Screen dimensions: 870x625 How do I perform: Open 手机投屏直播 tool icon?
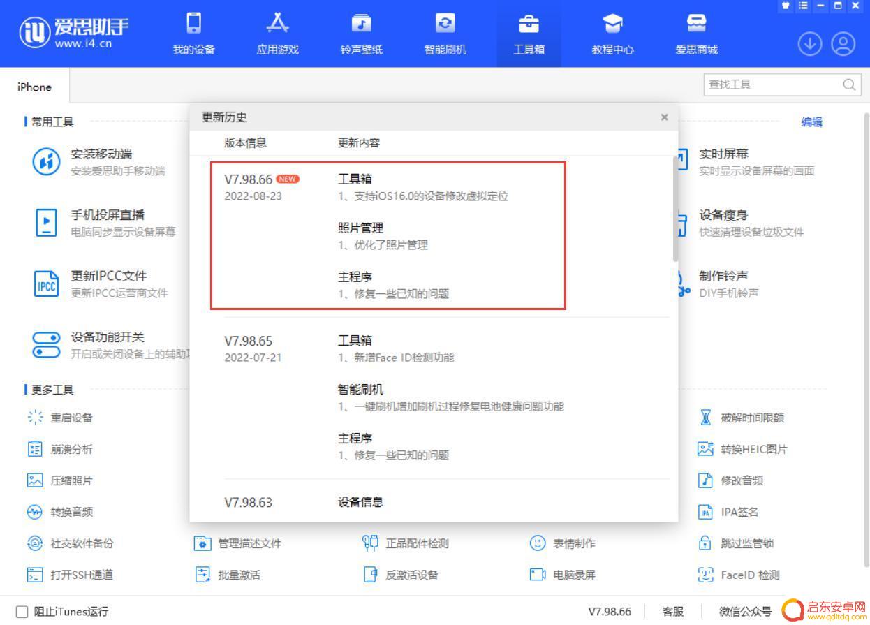click(x=47, y=223)
